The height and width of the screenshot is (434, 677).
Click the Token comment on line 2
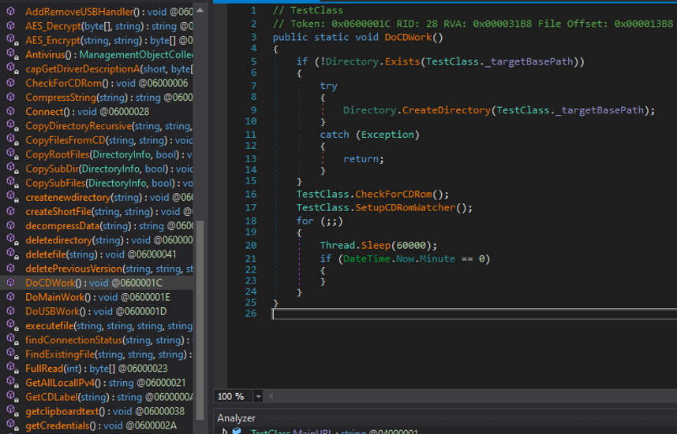click(x=473, y=24)
